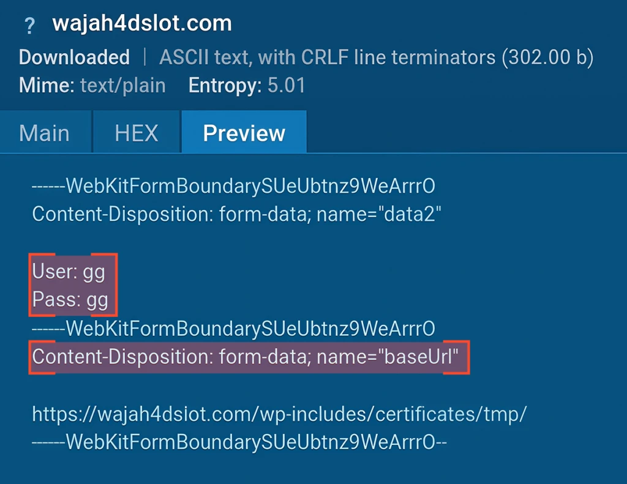Click the closing WebKitFormBoundary line ending with dashes

[x=239, y=441]
